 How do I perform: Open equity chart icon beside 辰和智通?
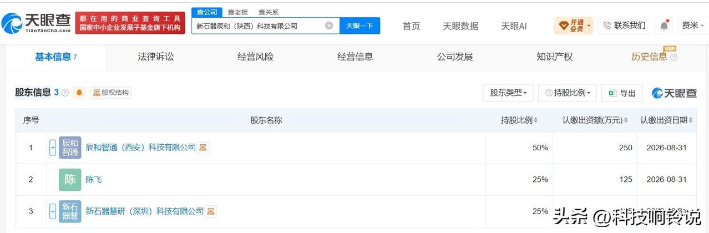203,148
